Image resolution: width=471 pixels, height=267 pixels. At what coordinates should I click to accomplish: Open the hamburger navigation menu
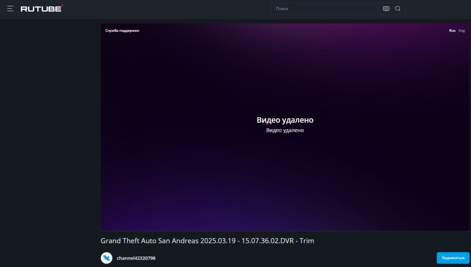pyautogui.click(x=10, y=9)
